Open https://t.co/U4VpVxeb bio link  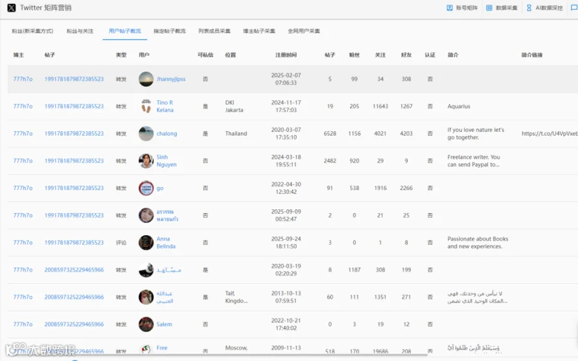550,134
